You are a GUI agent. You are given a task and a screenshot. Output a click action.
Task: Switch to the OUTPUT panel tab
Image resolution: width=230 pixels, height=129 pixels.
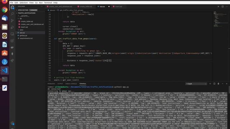coord(60,84)
